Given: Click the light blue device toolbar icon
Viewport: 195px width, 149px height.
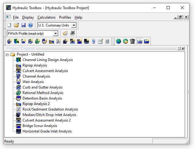Looking at the screenshot, I should 94,41.
